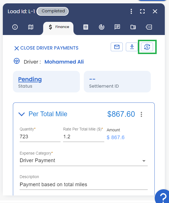Open the load three-dot options menu
The width and height of the screenshot is (169, 203).
click(131, 11)
